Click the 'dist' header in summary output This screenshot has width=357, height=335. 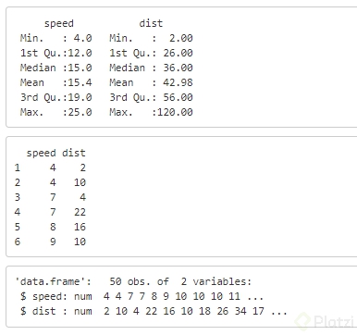[x=151, y=23]
